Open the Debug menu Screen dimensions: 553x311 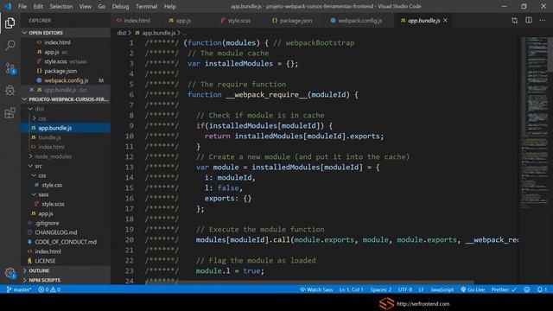click(x=120, y=6)
